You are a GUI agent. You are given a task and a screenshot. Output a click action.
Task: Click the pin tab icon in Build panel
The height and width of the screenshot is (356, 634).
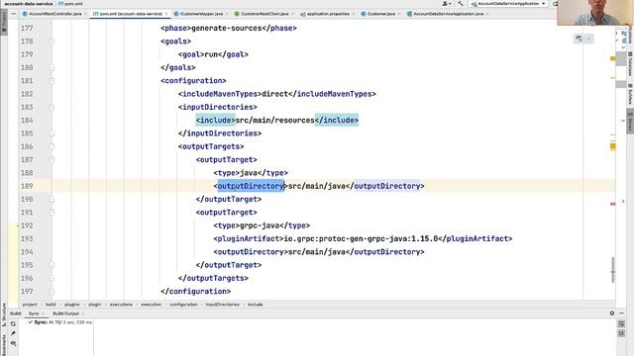click(13, 333)
